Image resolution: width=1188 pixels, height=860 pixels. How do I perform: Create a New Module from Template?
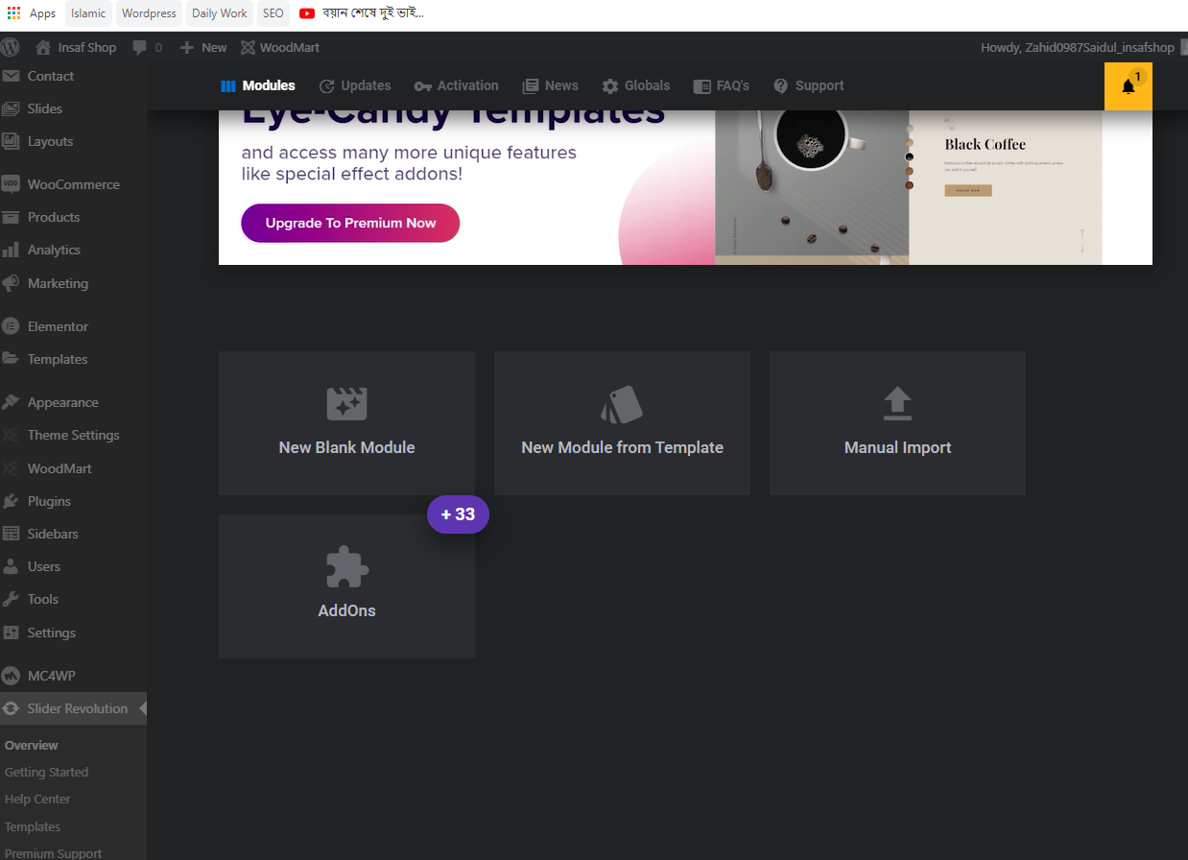pos(622,423)
